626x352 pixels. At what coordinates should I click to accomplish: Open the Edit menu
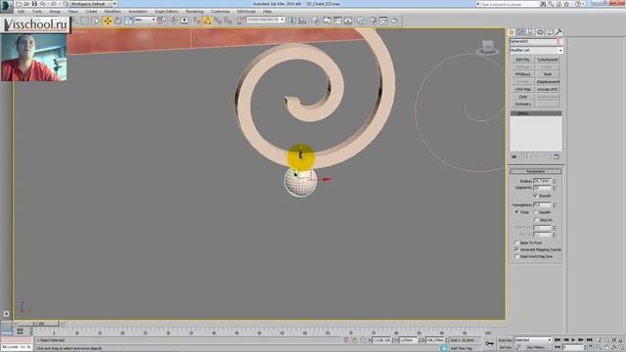click(22, 12)
